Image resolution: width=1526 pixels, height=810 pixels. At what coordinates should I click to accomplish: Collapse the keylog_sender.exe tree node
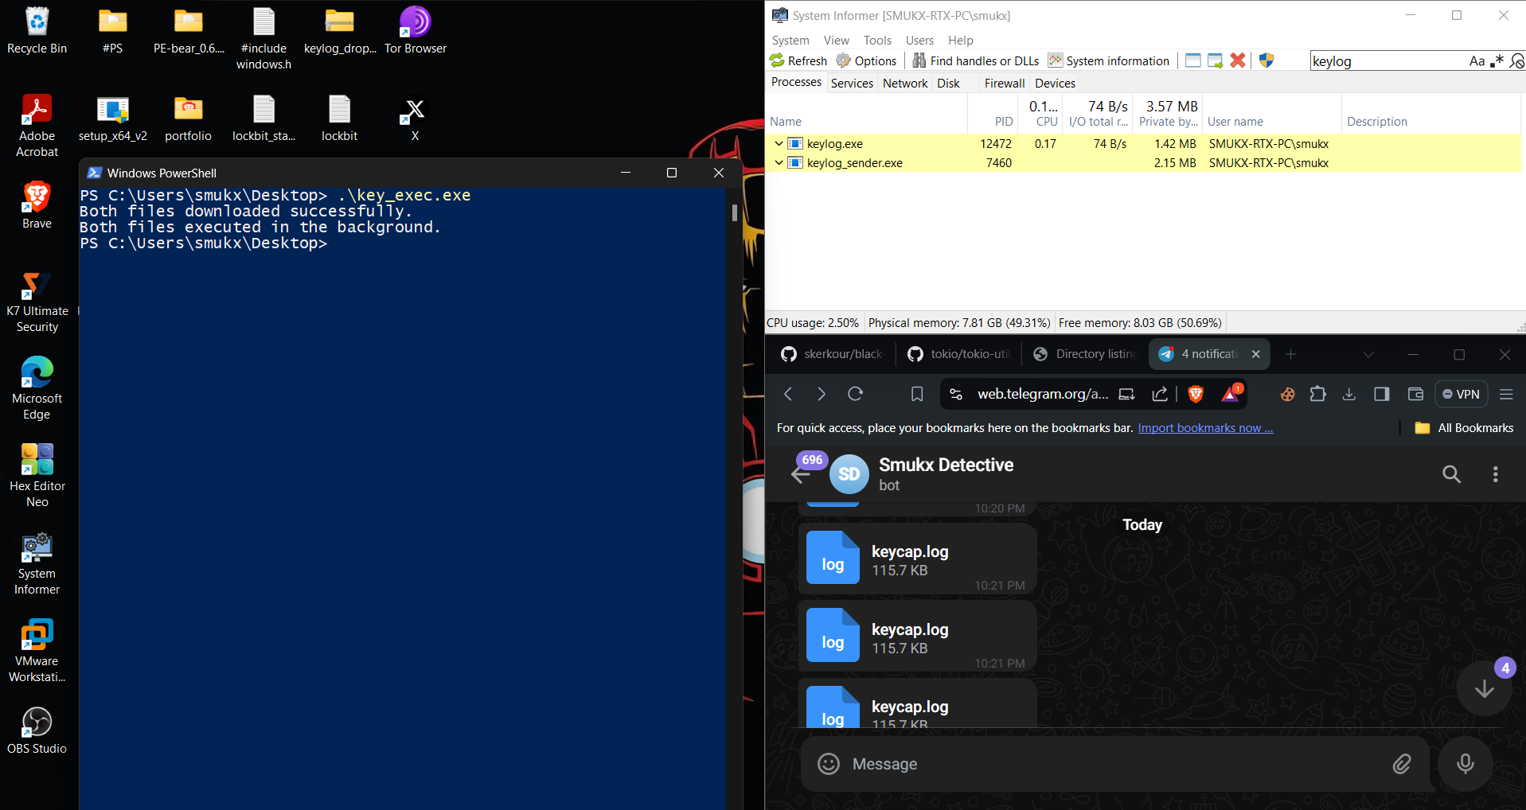pyautogui.click(x=779, y=162)
